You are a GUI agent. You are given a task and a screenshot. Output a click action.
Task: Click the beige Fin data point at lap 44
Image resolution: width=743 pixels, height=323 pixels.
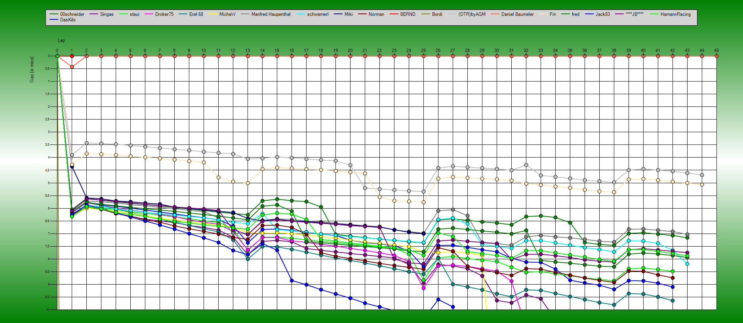tap(702, 185)
